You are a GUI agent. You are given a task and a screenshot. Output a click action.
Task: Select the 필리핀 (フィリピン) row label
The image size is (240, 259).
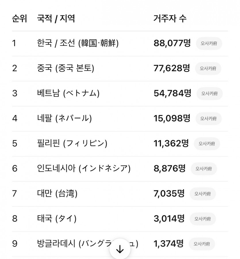[72, 143]
